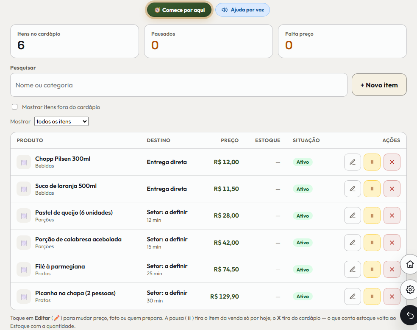Viewport: 417px width, 330px height.
Task: Select the 'Falta preço' summary card
Action: (x=342, y=41)
